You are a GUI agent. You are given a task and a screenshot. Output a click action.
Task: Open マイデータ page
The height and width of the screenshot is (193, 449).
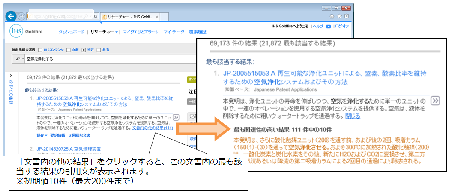[x=174, y=32]
